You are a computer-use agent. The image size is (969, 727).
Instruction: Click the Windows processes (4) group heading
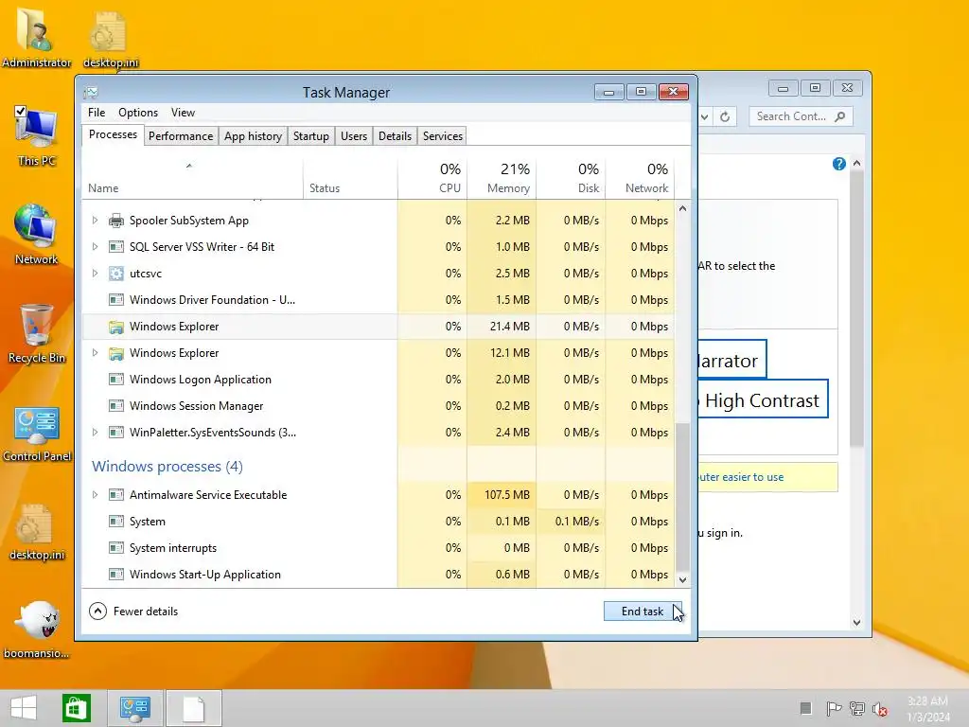coord(167,467)
